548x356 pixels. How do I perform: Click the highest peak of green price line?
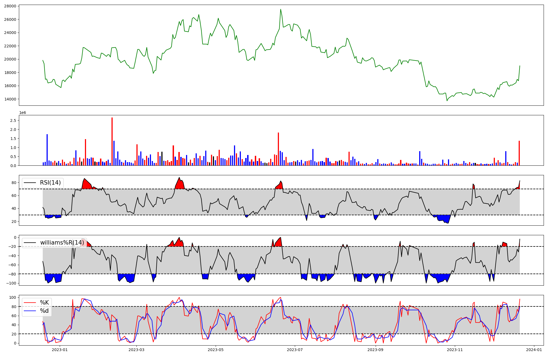281,10
